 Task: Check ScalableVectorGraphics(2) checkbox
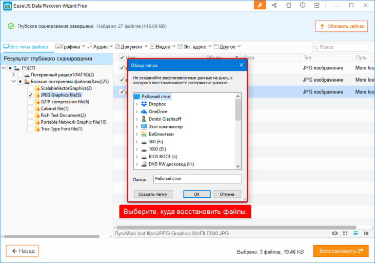click(x=30, y=88)
